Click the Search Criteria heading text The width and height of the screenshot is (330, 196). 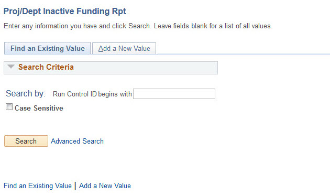point(46,67)
